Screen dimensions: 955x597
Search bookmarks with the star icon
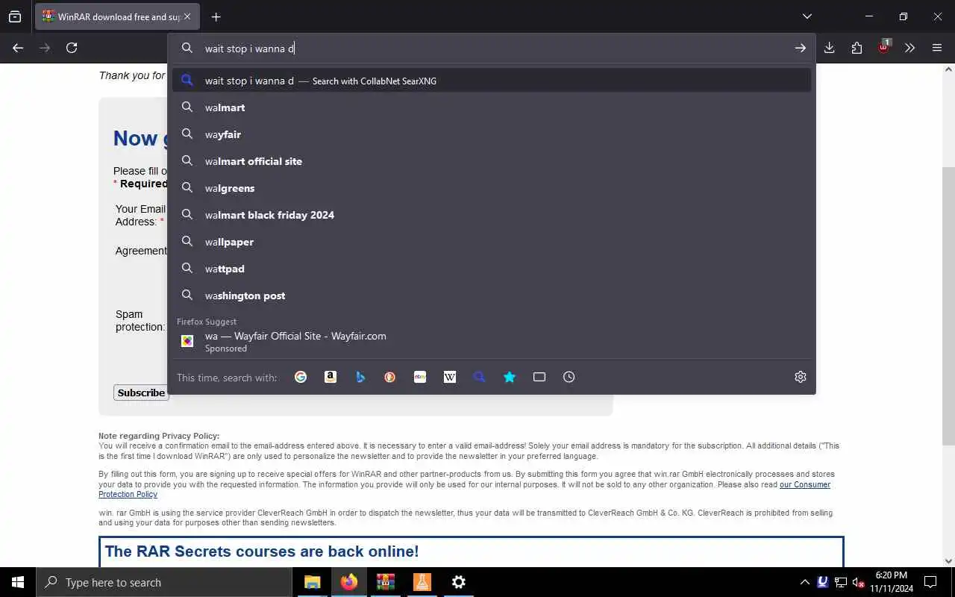click(510, 377)
